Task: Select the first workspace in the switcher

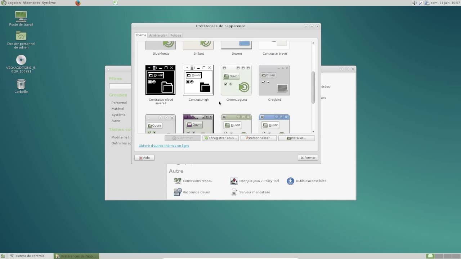Action: [430, 256]
